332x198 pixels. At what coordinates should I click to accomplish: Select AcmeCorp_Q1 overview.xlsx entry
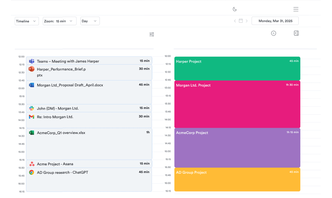coord(89,144)
